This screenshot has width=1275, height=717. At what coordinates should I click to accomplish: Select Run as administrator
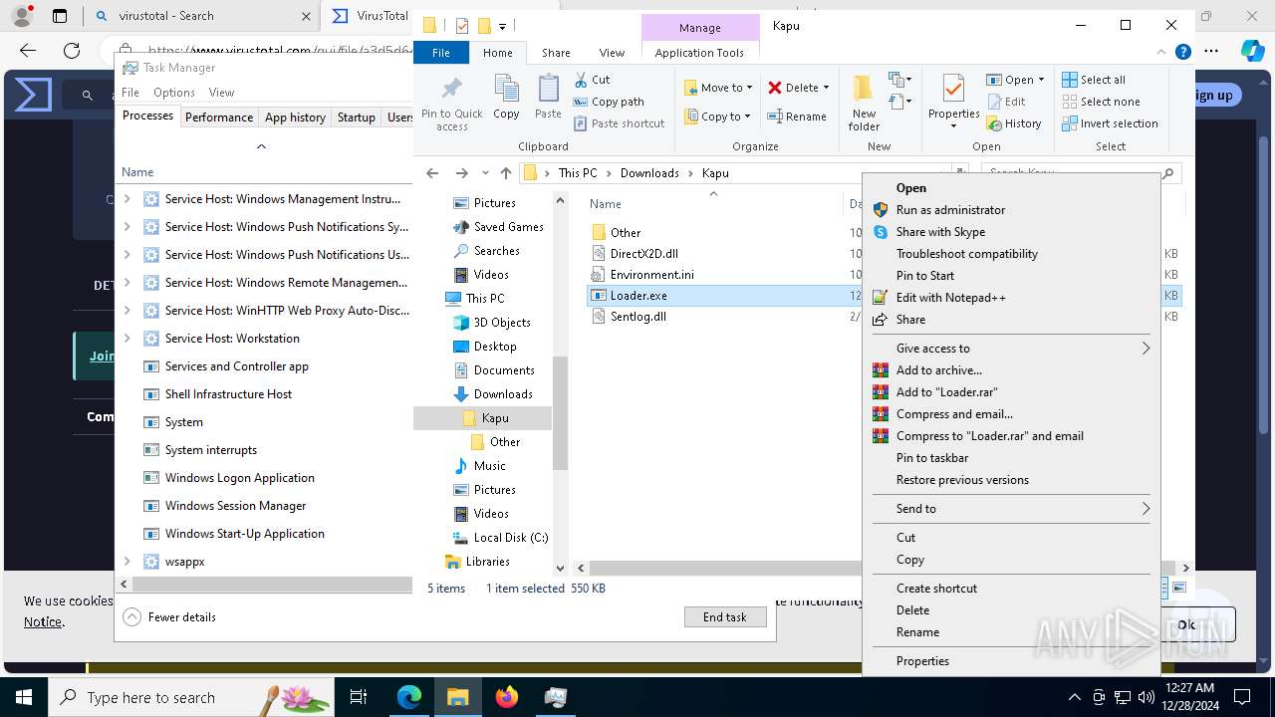1010,210
